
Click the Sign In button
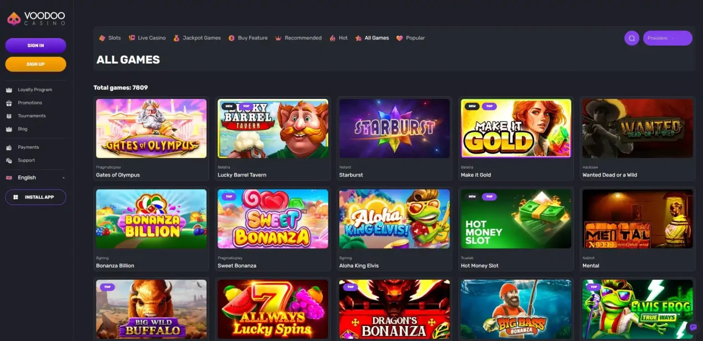(36, 45)
